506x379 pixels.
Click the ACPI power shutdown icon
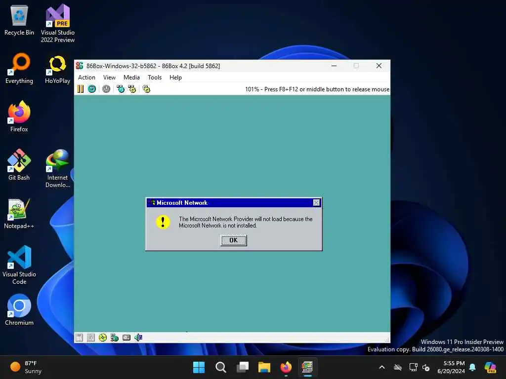coord(106,89)
